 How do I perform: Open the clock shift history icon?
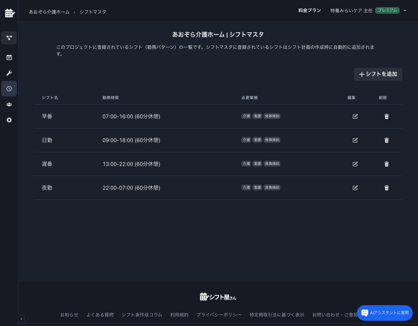[9, 89]
